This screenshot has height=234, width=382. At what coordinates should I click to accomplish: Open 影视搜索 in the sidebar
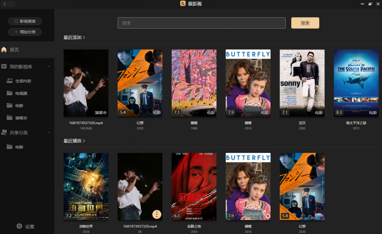[x=25, y=21]
